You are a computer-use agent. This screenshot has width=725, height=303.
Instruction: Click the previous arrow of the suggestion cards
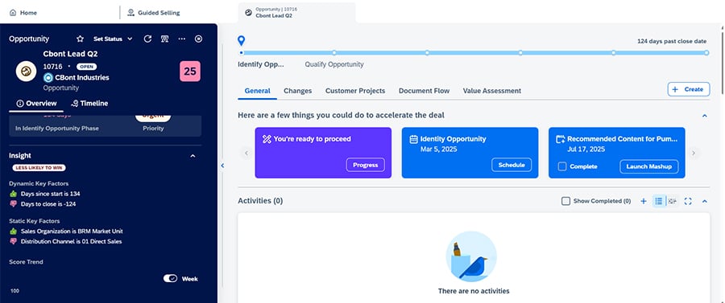pyautogui.click(x=246, y=154)
